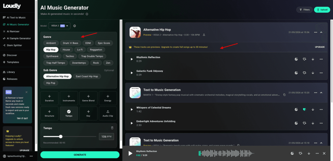This screenshot has width=333, height=161.
Task: Add the Energy parameter
Action: [108, 98]
